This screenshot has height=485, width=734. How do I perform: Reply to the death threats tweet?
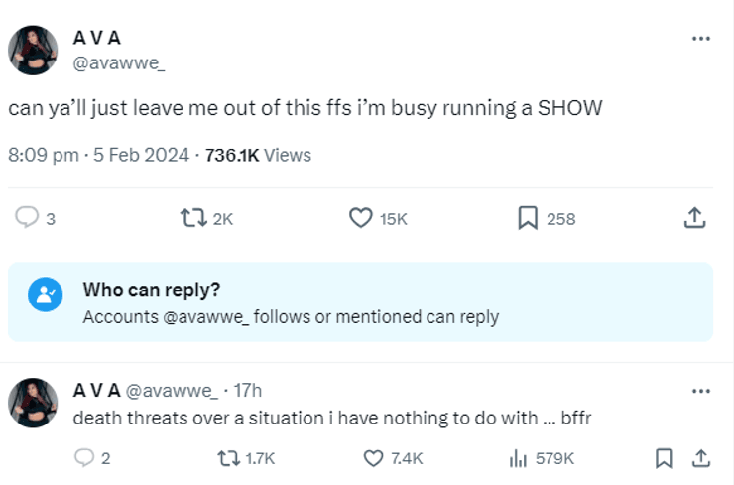(84, 457)
